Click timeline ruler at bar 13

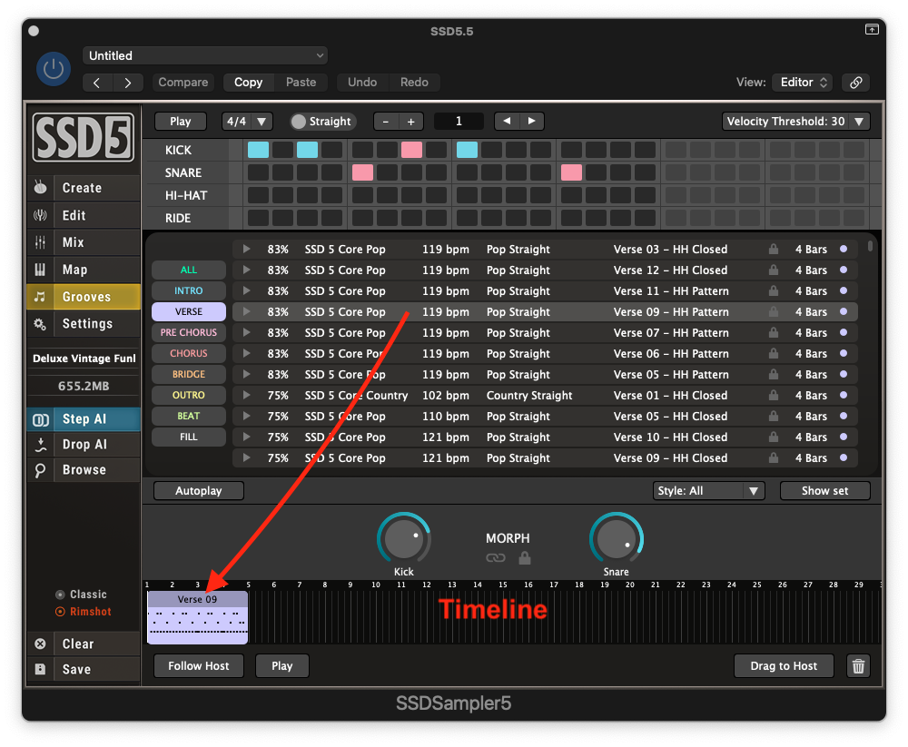[x=451, y=585]
